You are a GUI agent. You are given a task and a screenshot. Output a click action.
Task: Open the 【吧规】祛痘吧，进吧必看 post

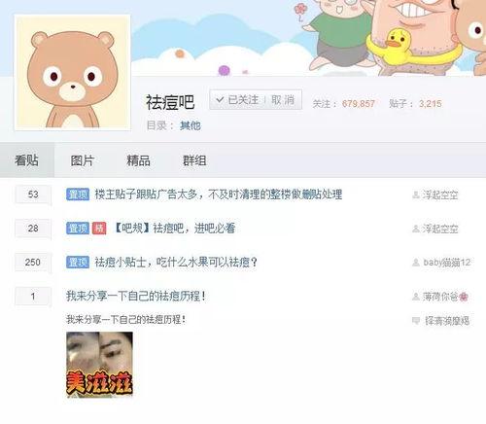(174, 229)
